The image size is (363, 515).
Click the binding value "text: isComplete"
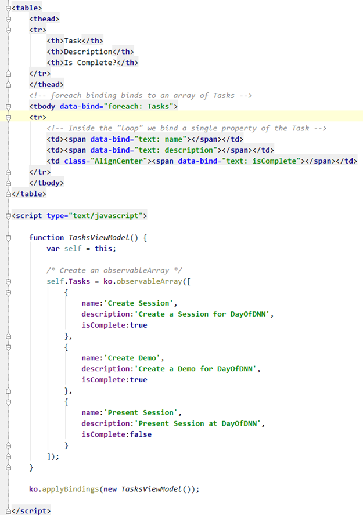click(261, 161)
